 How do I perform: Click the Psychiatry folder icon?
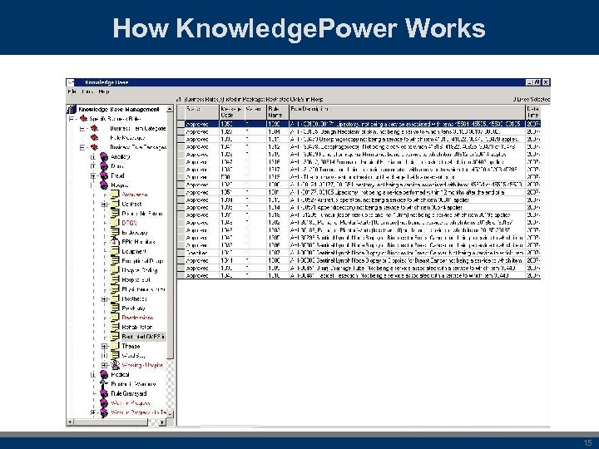point(115,308)
